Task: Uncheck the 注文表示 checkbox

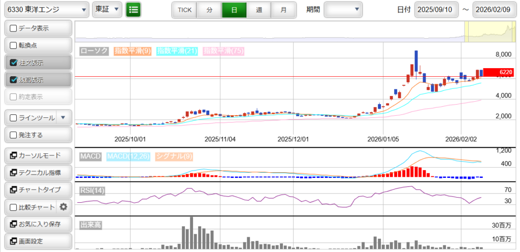Action: point(14,63)
